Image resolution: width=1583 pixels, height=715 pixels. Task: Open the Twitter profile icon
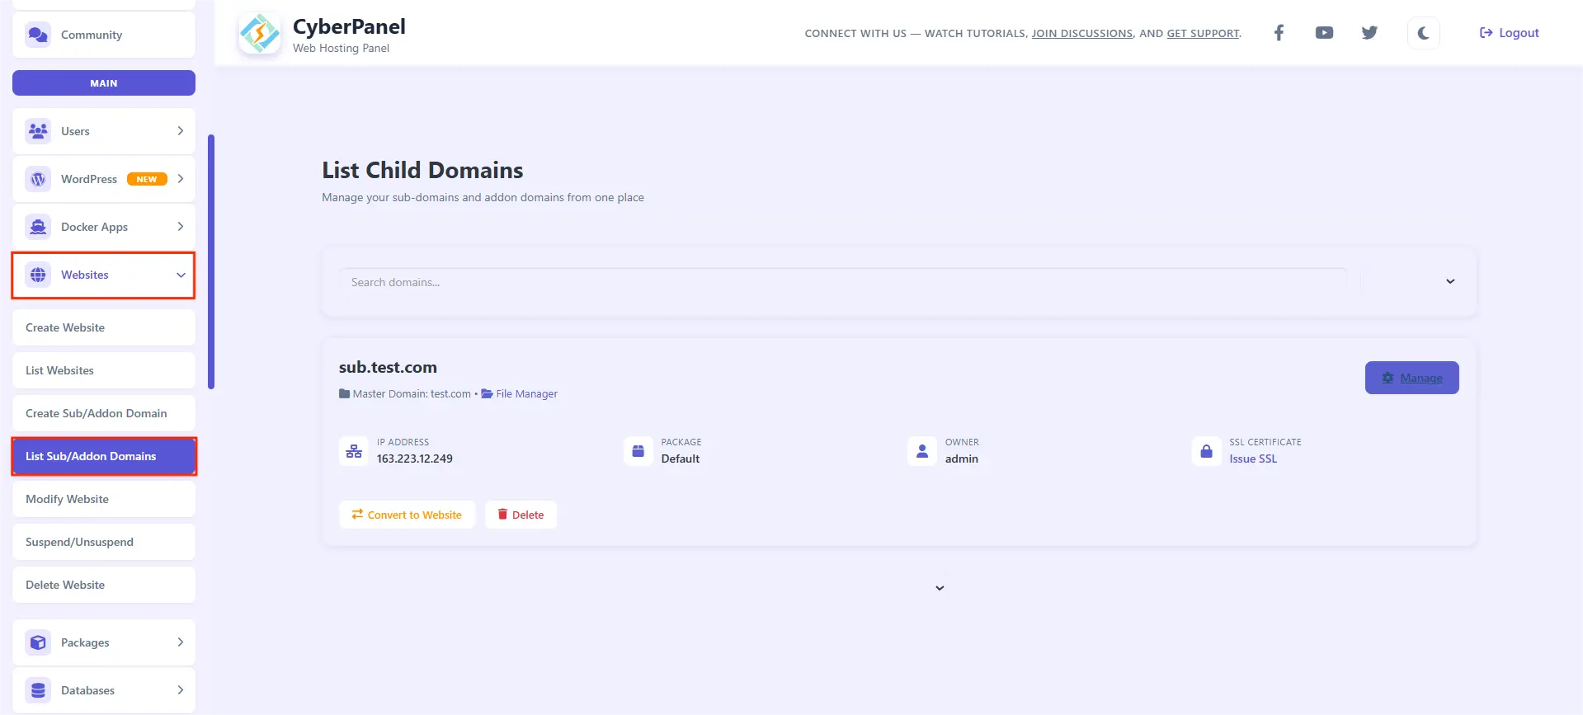coord(1369,33)
